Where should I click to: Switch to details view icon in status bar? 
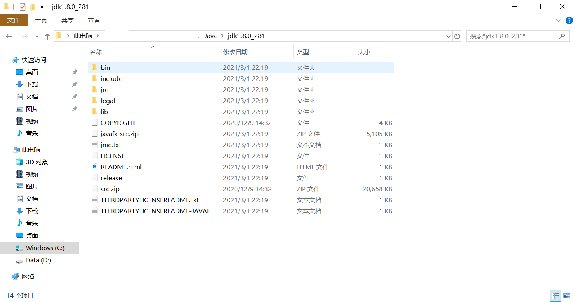pos(556,295)
